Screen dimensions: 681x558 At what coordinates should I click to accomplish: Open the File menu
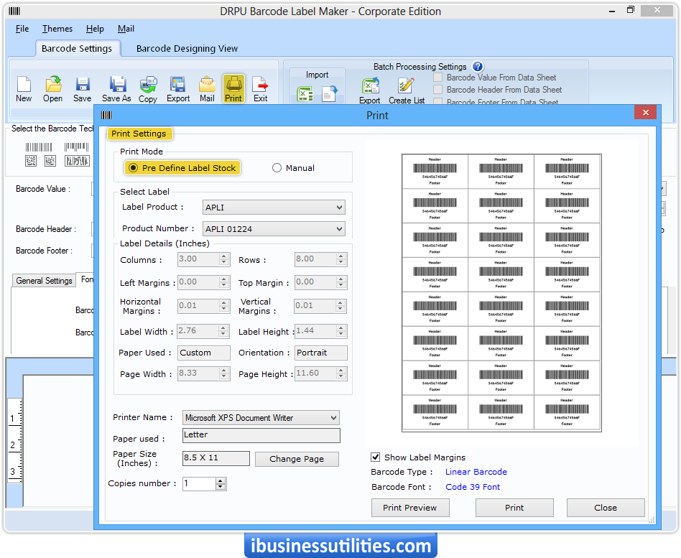(22, 29)
